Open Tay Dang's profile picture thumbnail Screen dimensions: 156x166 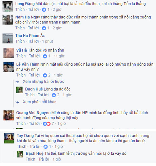point(9,138)
